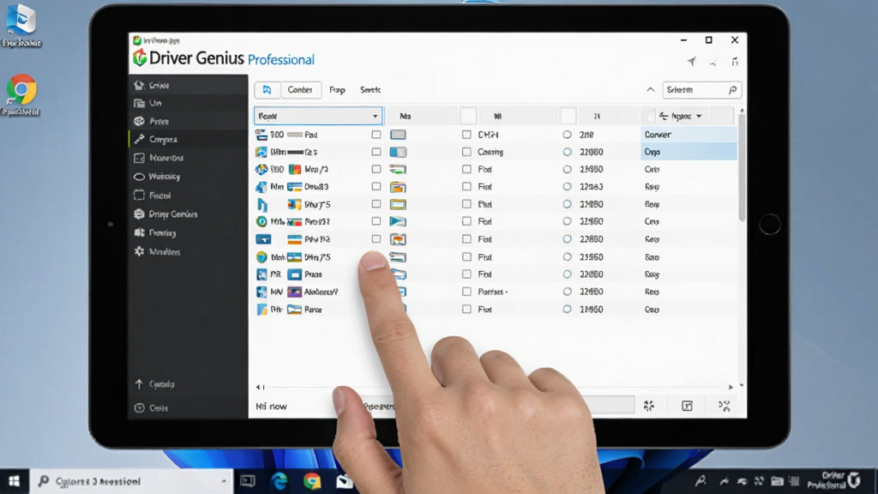The width and height of the screenshot is (878, 494).
Task: Click the Windows Start button
Action: coord(14,481)
